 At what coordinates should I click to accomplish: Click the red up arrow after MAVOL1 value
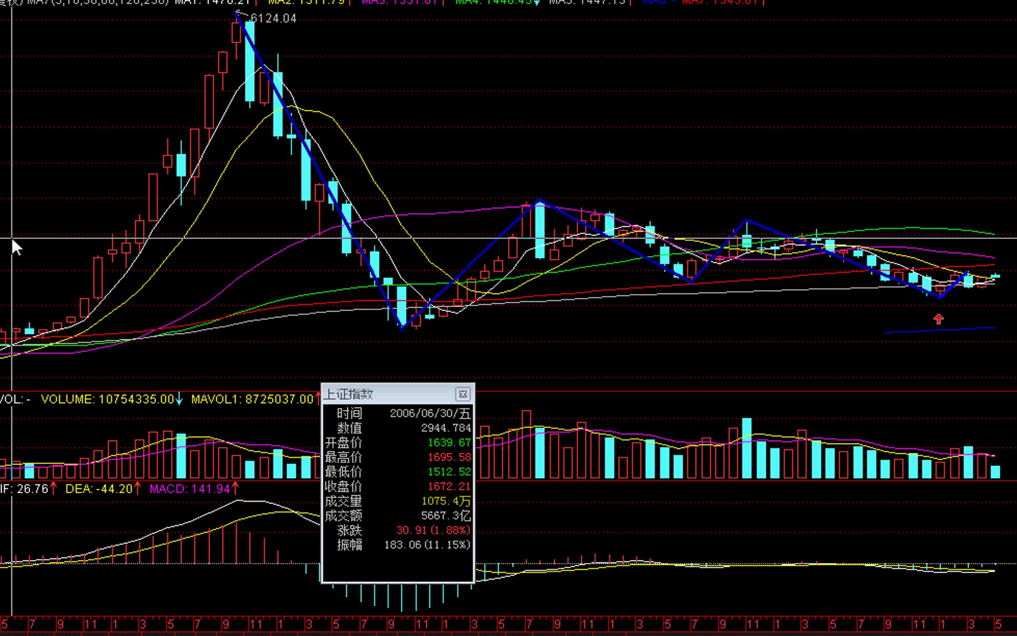(318, 399)
